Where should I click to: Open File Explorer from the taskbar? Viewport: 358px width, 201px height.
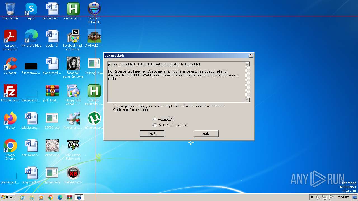pyautogui.click(x=32, y=197)
